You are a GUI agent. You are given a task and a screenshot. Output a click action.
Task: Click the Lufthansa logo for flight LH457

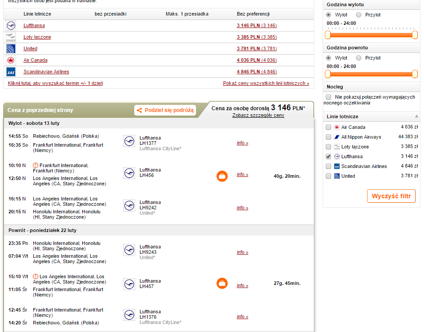[x=129, y=284]
